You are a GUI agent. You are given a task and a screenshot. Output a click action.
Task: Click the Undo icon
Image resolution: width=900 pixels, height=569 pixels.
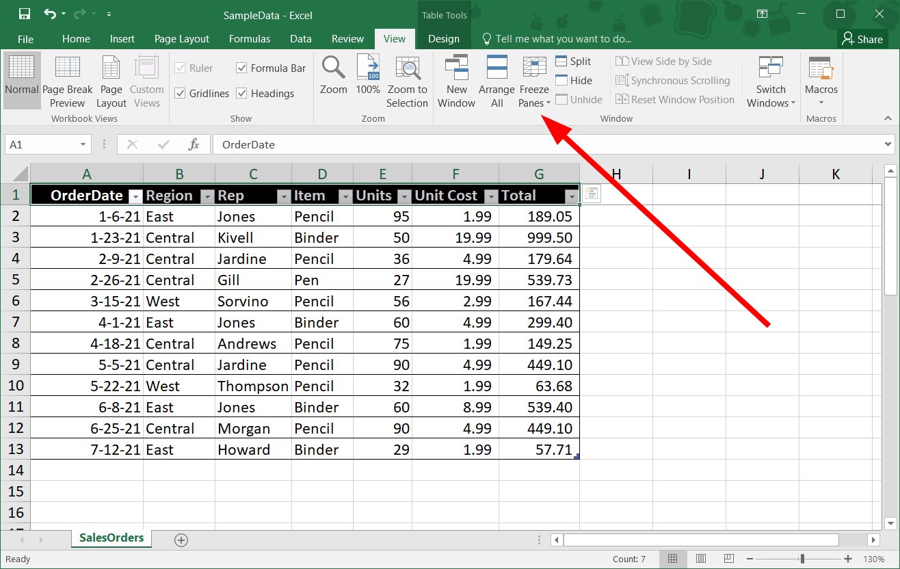(x=50, y=14)
